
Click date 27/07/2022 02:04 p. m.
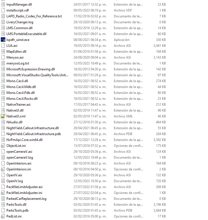tap(90, 193)
